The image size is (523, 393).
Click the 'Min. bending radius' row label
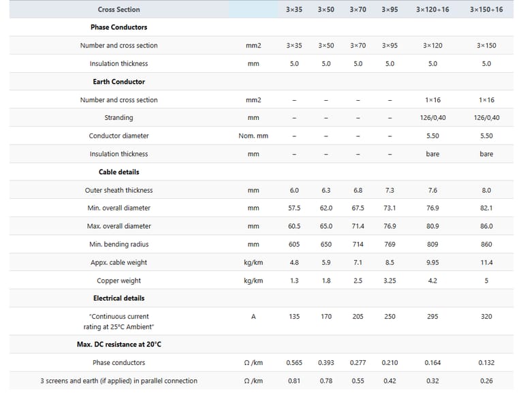coord(118,245)
